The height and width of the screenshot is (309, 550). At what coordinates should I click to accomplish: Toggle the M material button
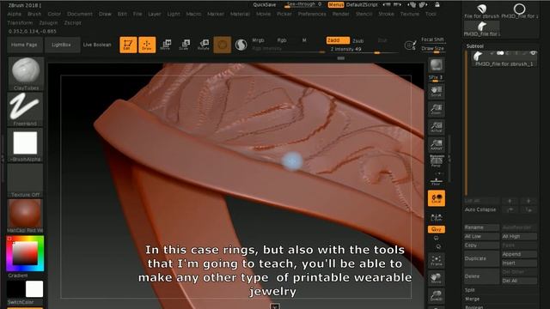point(304,40)
